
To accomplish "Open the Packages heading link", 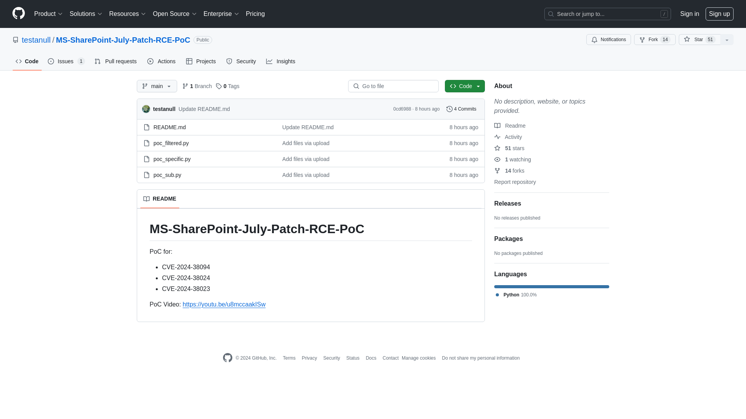I will (x=509, y=239).
